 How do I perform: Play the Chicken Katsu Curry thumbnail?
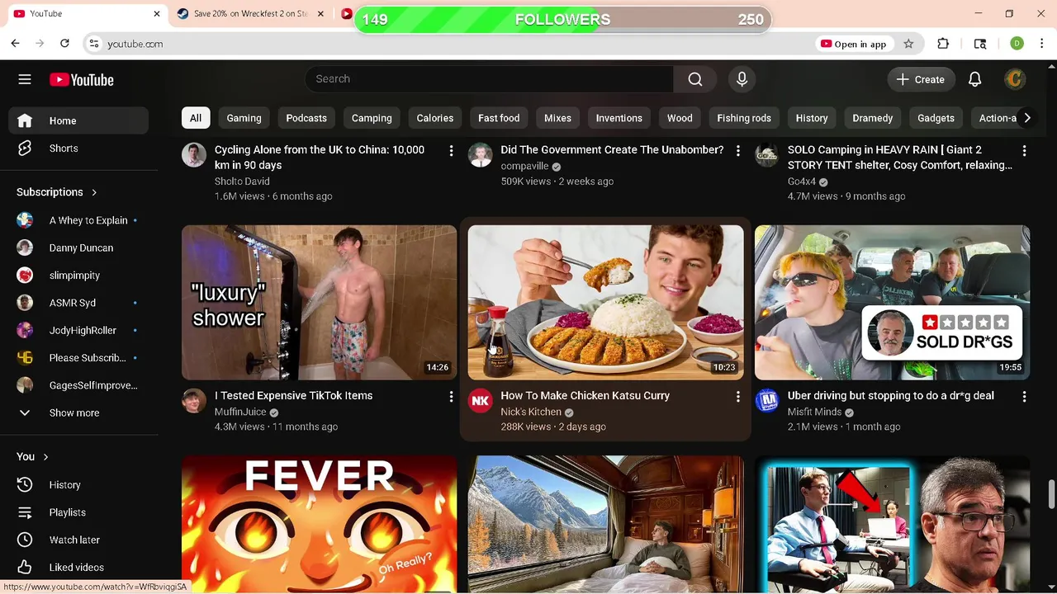coord(605,303)
